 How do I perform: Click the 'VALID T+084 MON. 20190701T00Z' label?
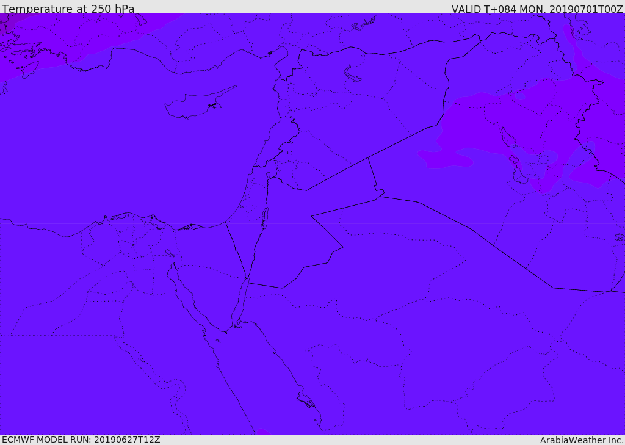click(537, 9)
